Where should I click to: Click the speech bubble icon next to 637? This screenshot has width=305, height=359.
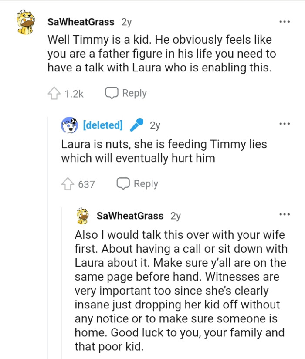click(123, 184)
